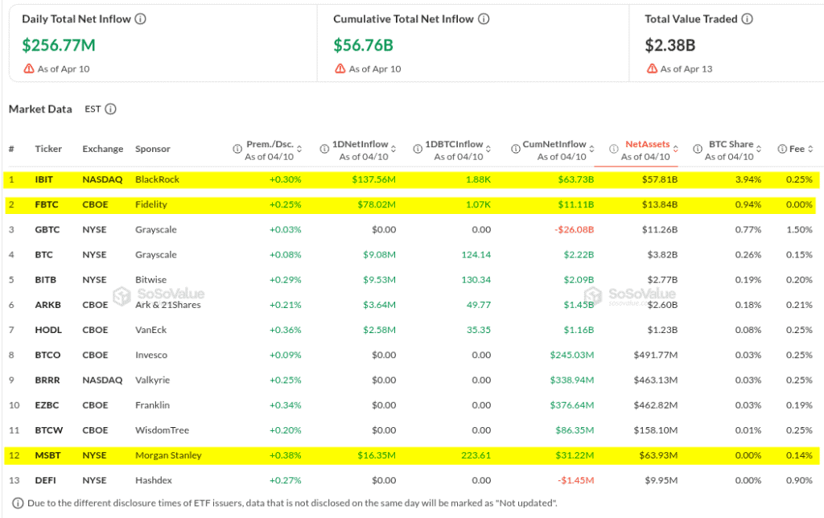The image size is (824, 518).
Task: Click warning icon under Daily Total Net Inflow
Action: (x=29, y=69)
